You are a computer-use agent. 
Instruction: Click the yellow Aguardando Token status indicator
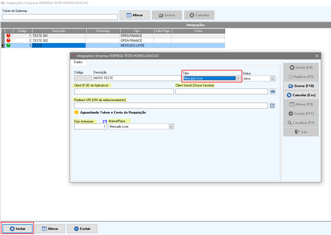coord(76,112)
